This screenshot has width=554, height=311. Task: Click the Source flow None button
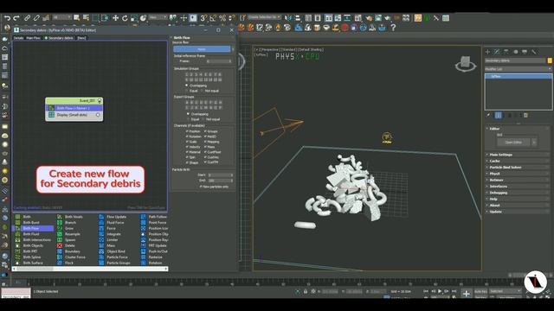[202, 49]
